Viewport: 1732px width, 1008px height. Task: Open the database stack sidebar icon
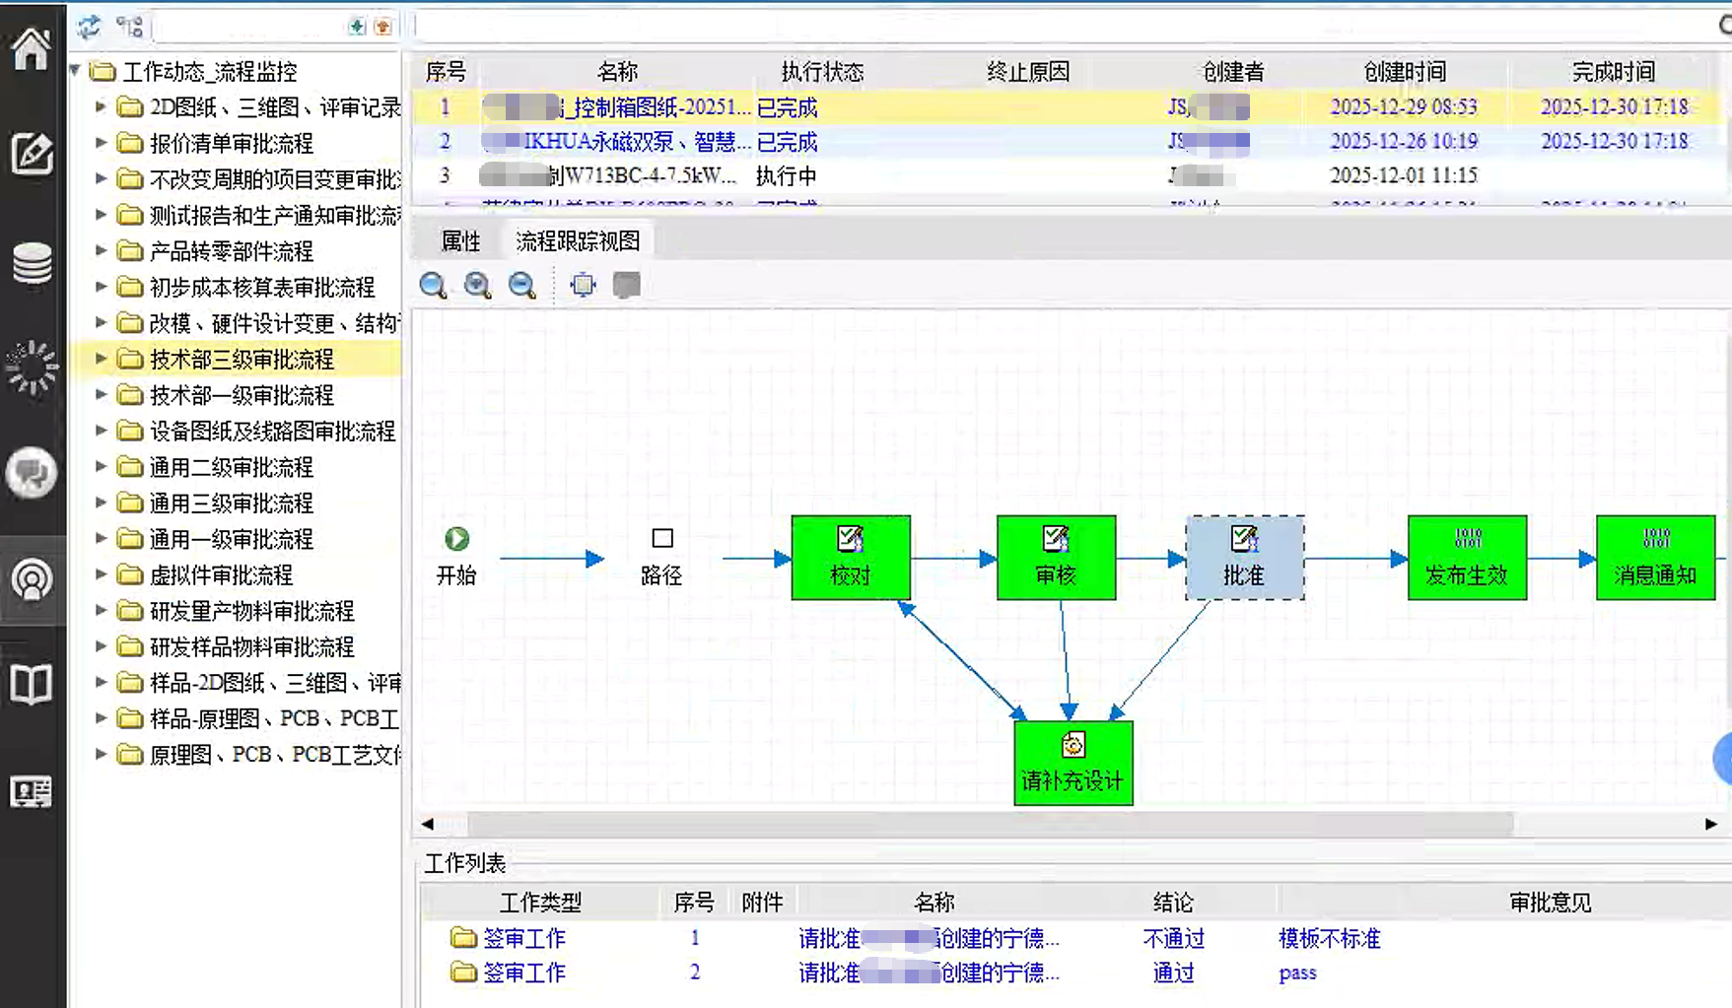pos(32,262)
